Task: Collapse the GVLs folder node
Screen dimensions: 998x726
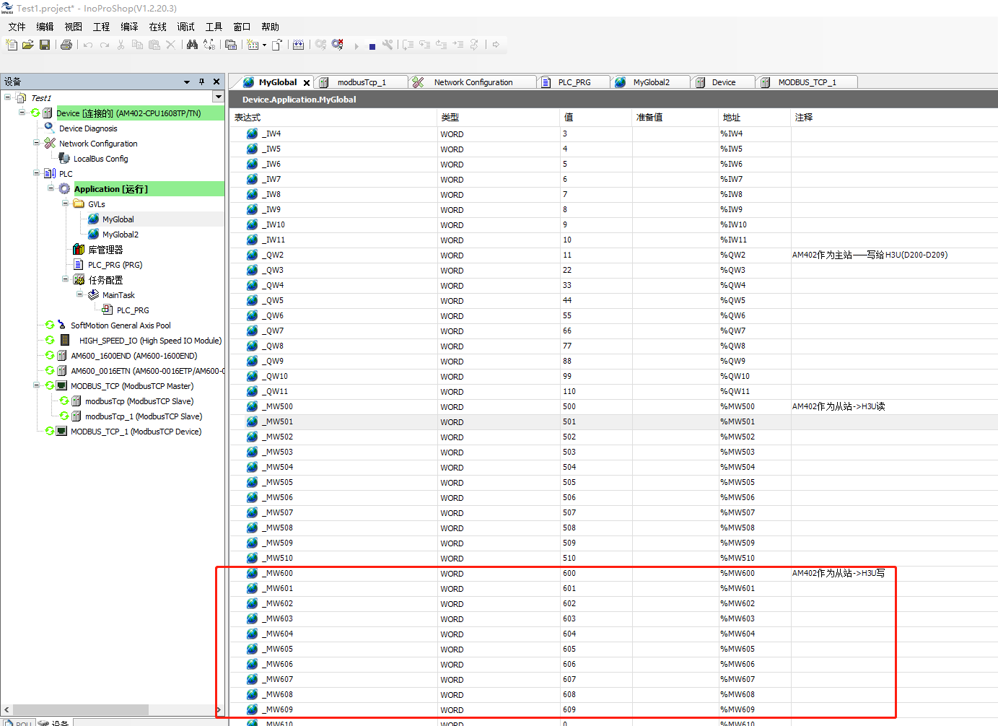Action: [66, 204]
